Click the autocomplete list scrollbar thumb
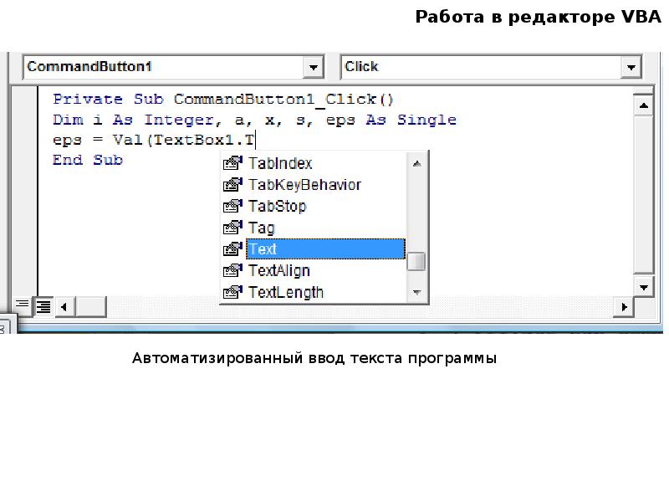Screen dimensions: 669x502 point(416,261)
